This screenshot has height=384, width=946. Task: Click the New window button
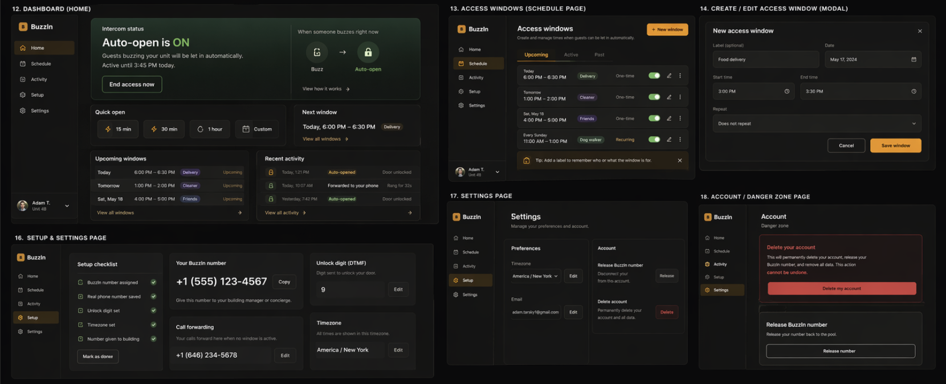(667, 30)
